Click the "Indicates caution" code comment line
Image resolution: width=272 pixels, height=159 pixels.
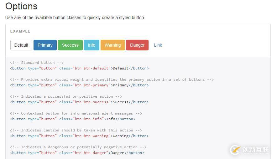pos(76,130)
